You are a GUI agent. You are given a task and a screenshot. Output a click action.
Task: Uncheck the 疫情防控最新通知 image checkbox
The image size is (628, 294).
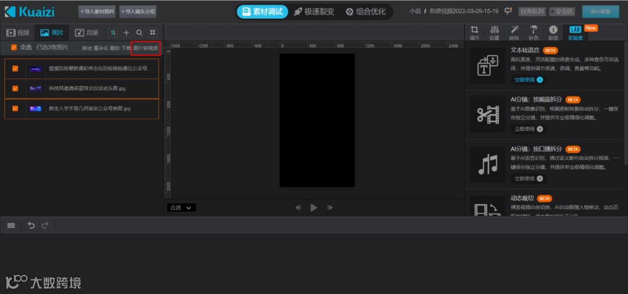tap(15, 68)
